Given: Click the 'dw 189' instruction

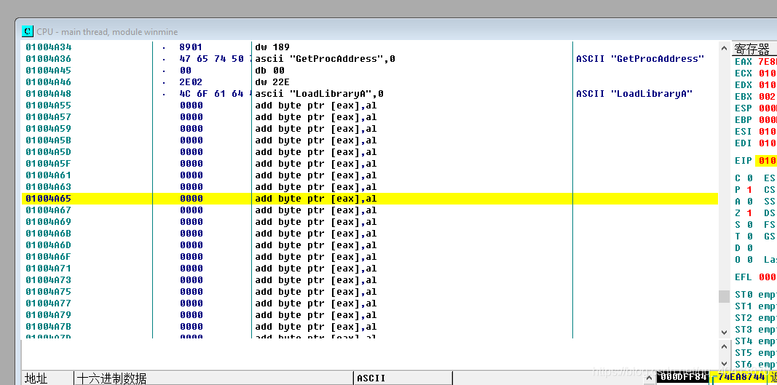Looking at the screenshot, I should 272,47.
